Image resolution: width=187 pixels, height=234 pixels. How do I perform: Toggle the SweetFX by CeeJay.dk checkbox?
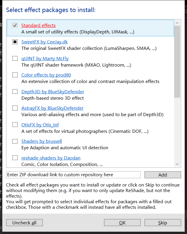15,42
